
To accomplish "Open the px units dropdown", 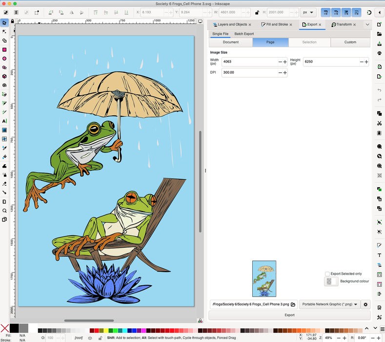I will click(308, 12).
